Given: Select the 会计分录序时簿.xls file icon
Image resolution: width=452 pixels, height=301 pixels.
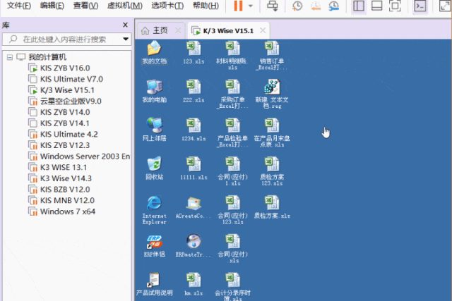Looking at the screenshot, I should pyautogui.click(x=232, y=287).
